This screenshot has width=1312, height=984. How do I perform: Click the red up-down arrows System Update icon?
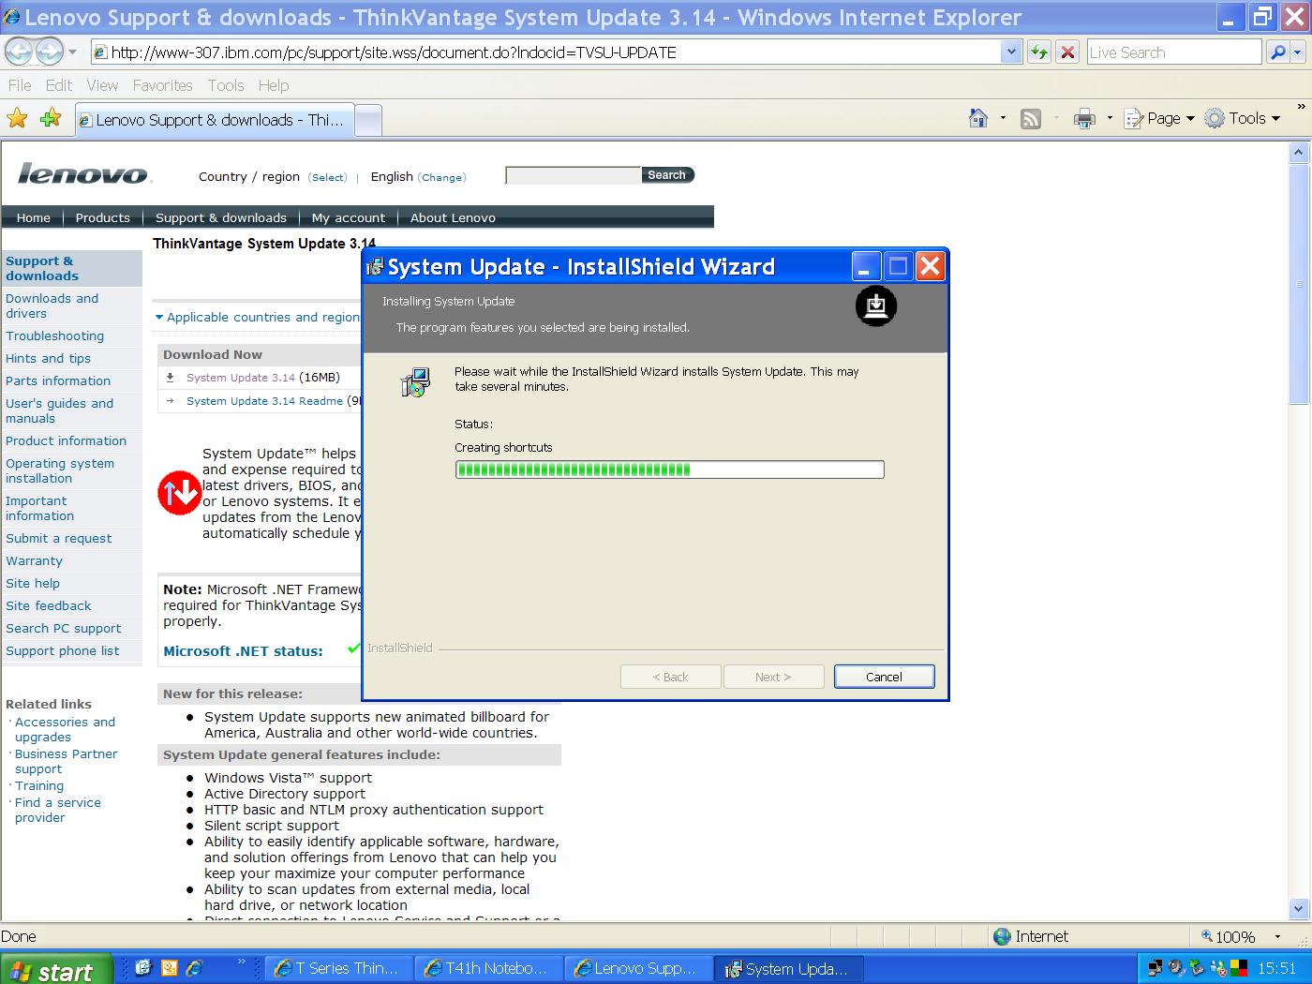(179, 493)
